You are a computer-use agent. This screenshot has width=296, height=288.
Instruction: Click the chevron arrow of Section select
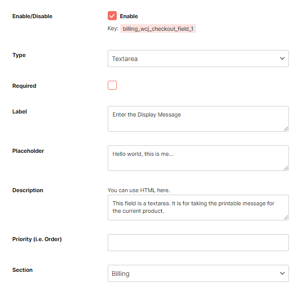tap(282, 273)
